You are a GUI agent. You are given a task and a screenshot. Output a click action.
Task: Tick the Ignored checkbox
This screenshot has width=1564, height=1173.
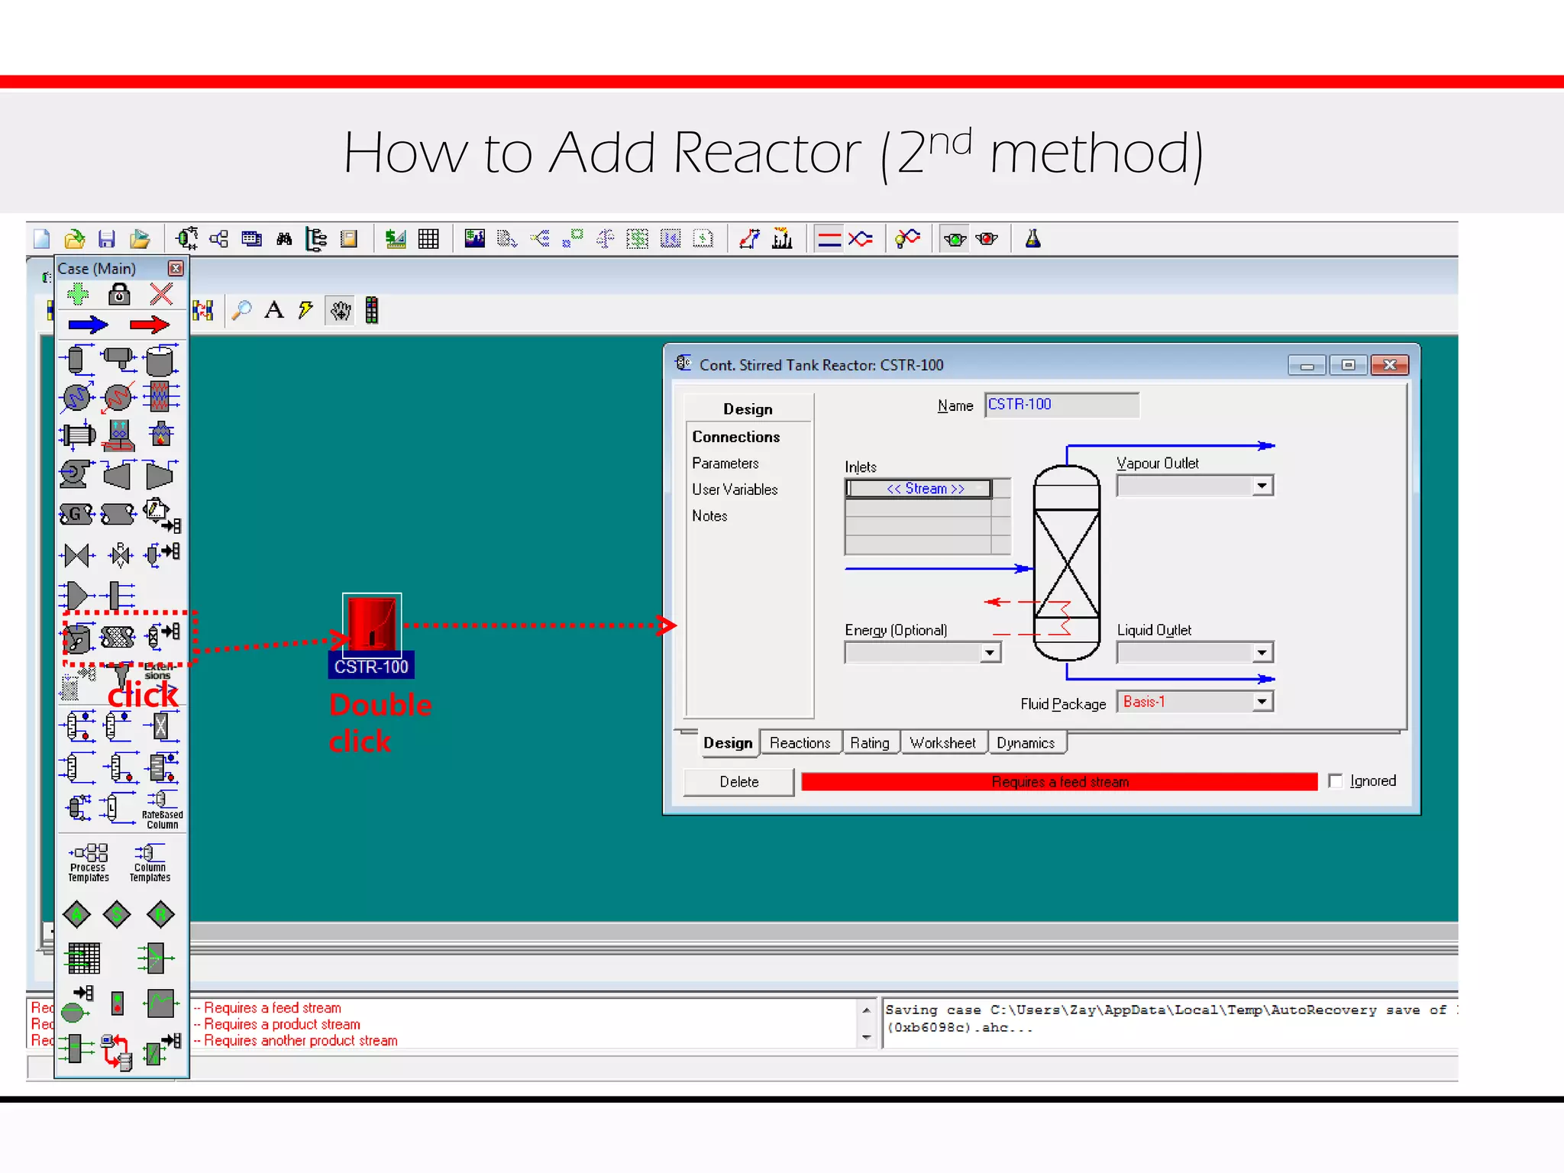[x=1335, y=781]
